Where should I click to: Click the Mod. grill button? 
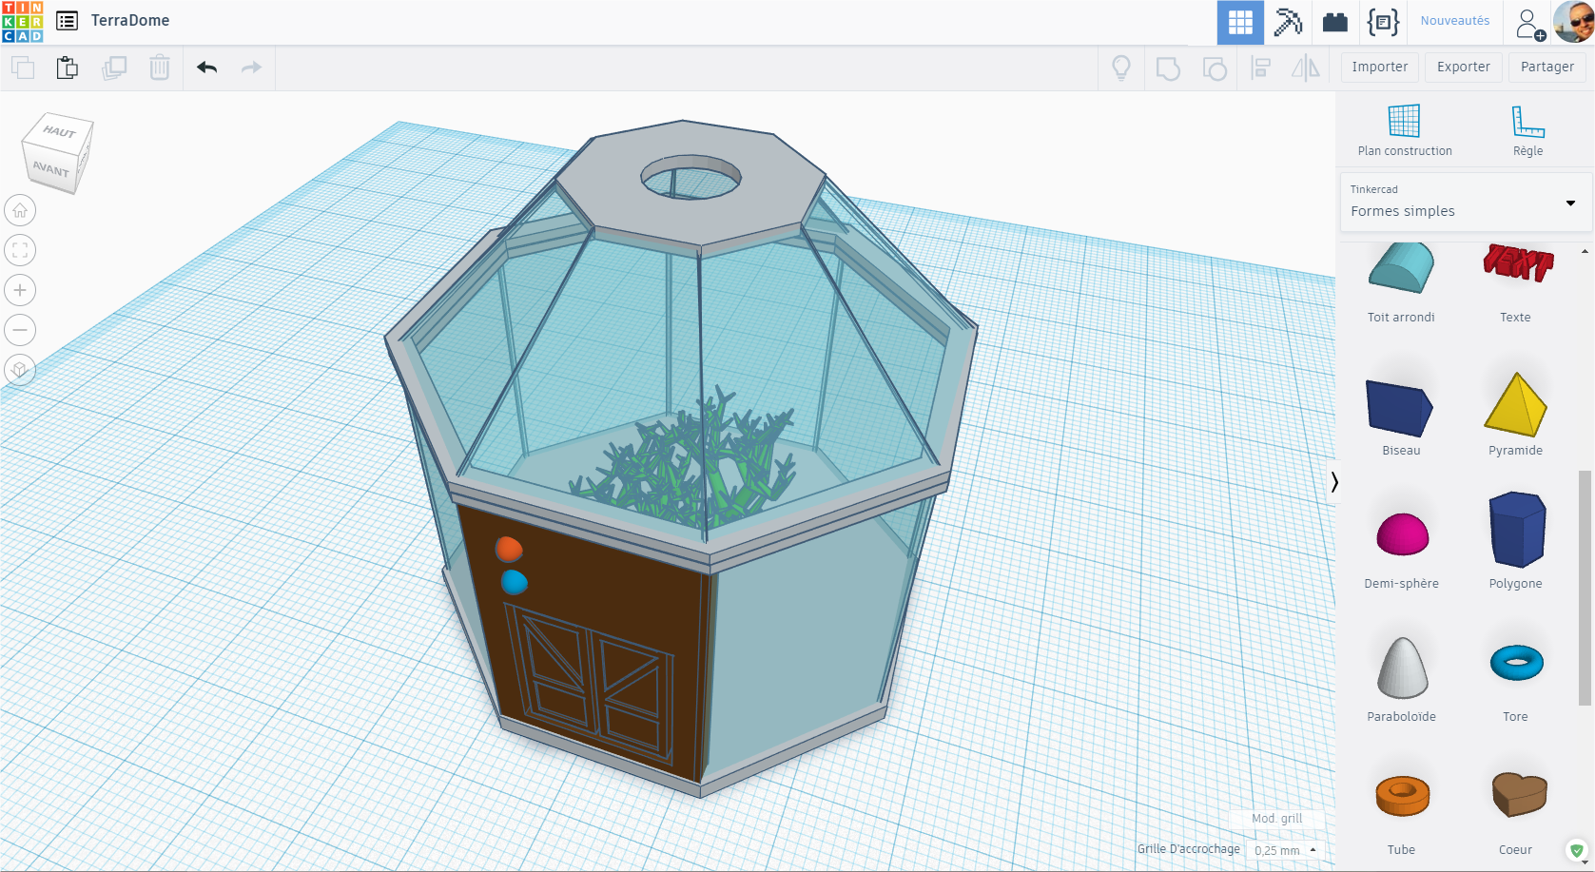[x=1276, y=819]
